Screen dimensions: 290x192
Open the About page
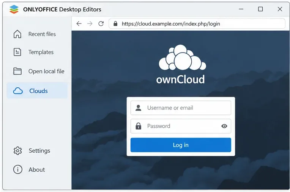(x=37, y=169)
